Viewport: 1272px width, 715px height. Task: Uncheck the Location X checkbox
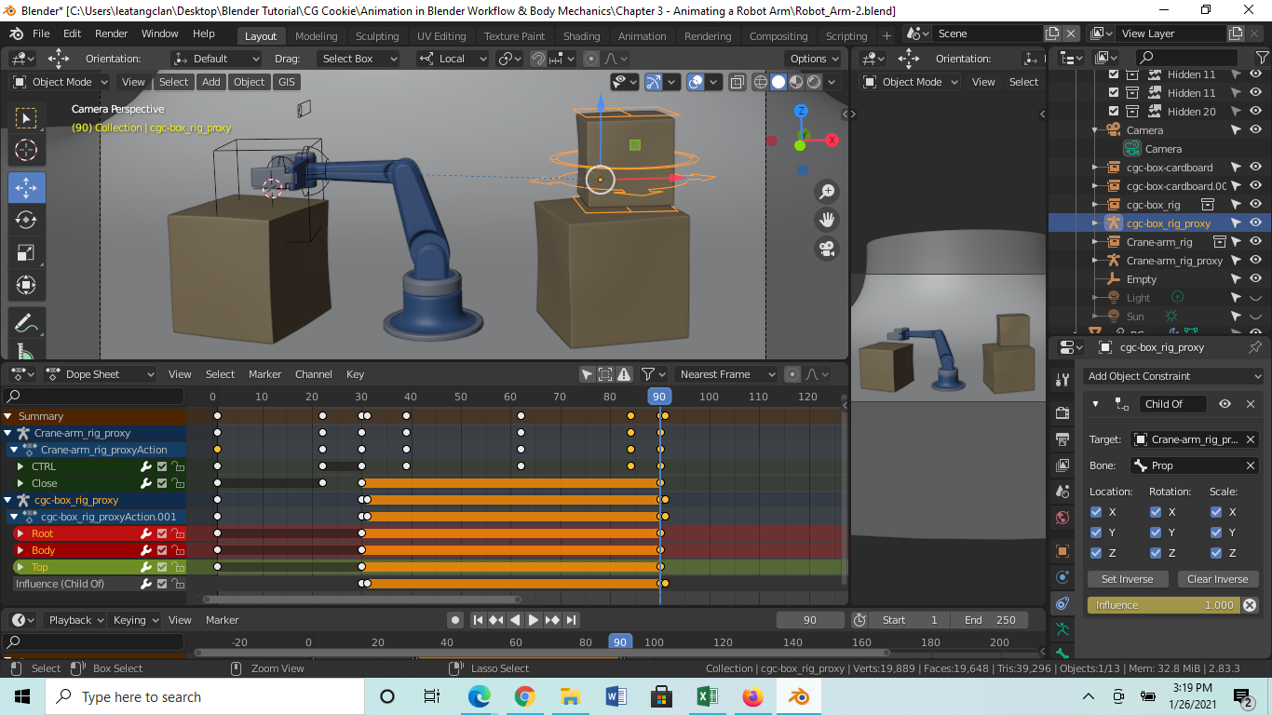[x=1096, y=512]
